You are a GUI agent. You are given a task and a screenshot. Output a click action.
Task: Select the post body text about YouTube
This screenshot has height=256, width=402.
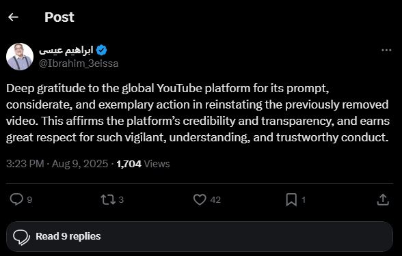point(198,113)
